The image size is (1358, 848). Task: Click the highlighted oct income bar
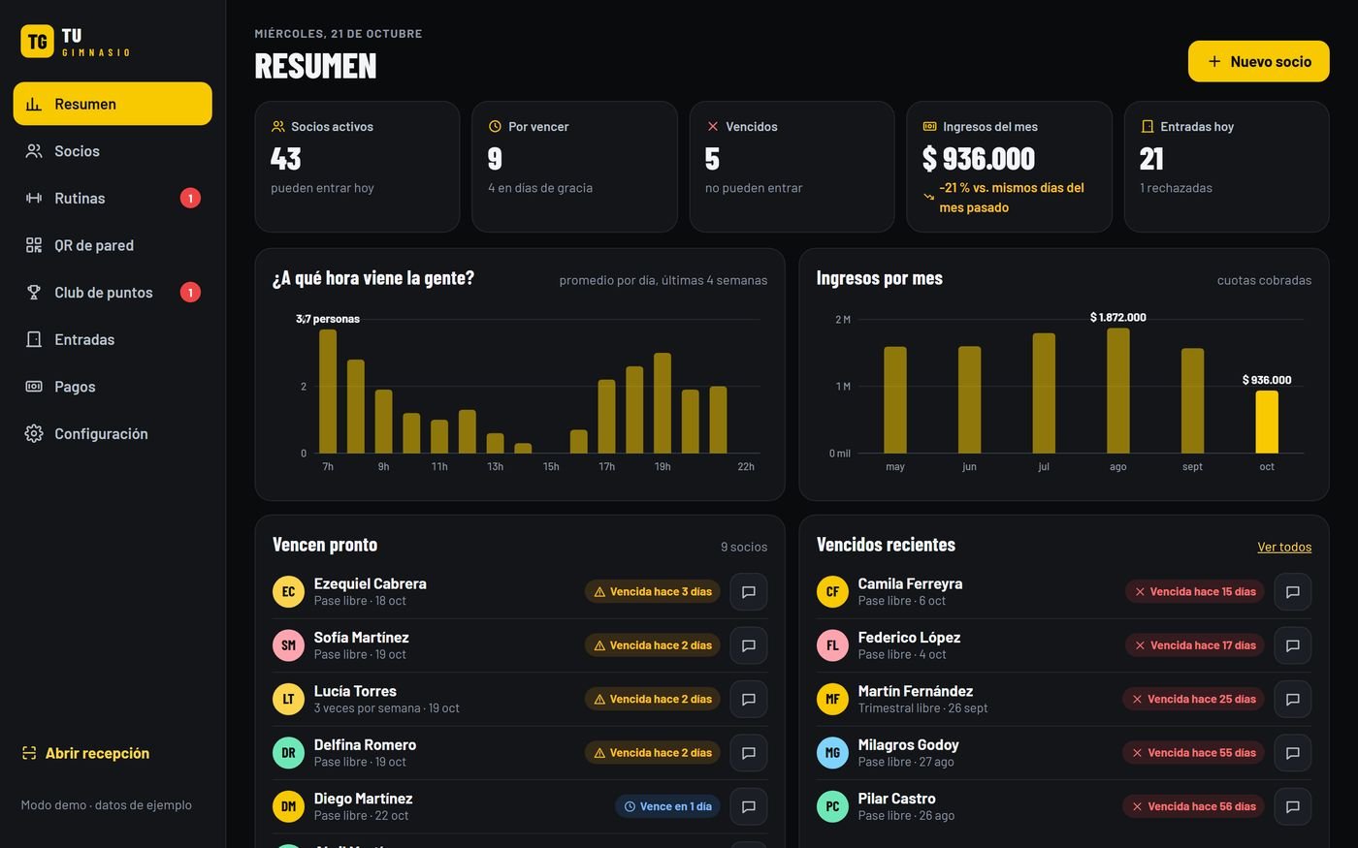(1267, 422)
